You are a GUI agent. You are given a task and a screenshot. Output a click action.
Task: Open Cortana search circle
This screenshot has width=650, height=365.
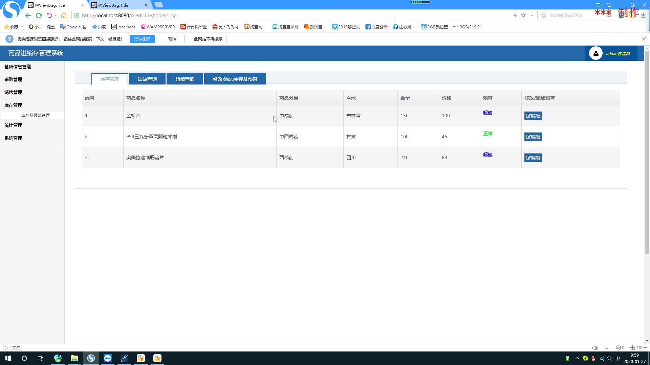coord(24,358)
